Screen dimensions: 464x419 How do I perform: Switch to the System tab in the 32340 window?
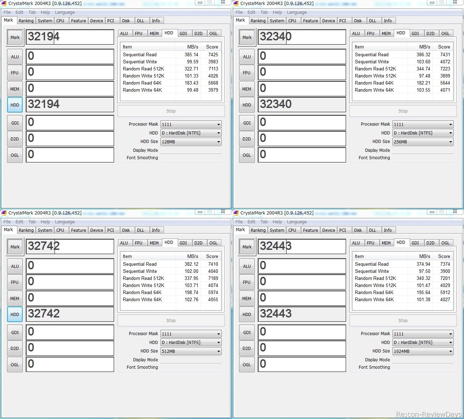277,21
